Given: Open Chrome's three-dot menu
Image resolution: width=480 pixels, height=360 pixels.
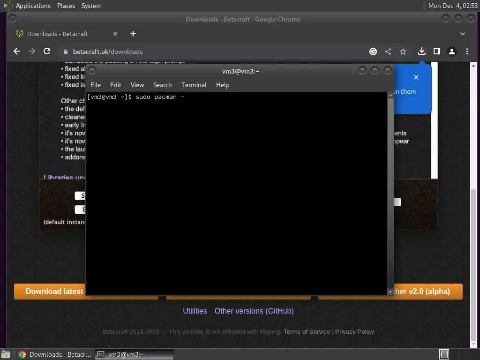Looking at the screenshot, I should [467, 52].
